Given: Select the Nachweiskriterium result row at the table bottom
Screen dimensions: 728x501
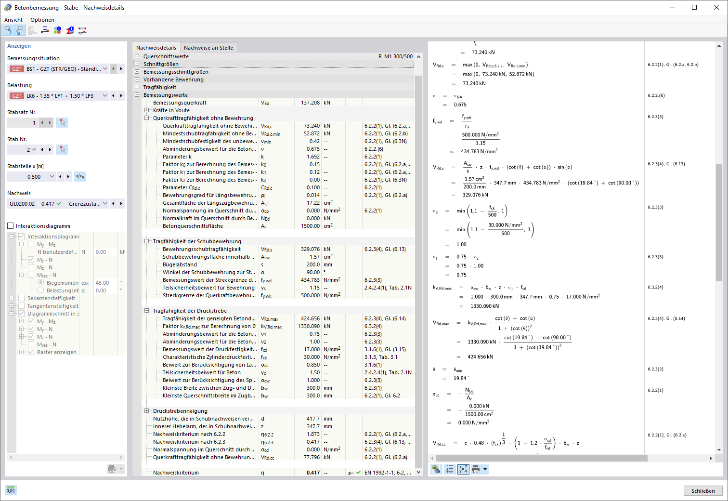Looking at the screenshot, I should click(x=278, y=473).
